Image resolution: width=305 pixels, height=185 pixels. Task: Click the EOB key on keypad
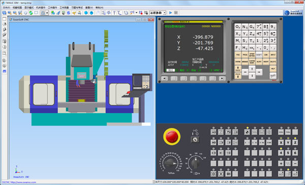tap(252, 48)
